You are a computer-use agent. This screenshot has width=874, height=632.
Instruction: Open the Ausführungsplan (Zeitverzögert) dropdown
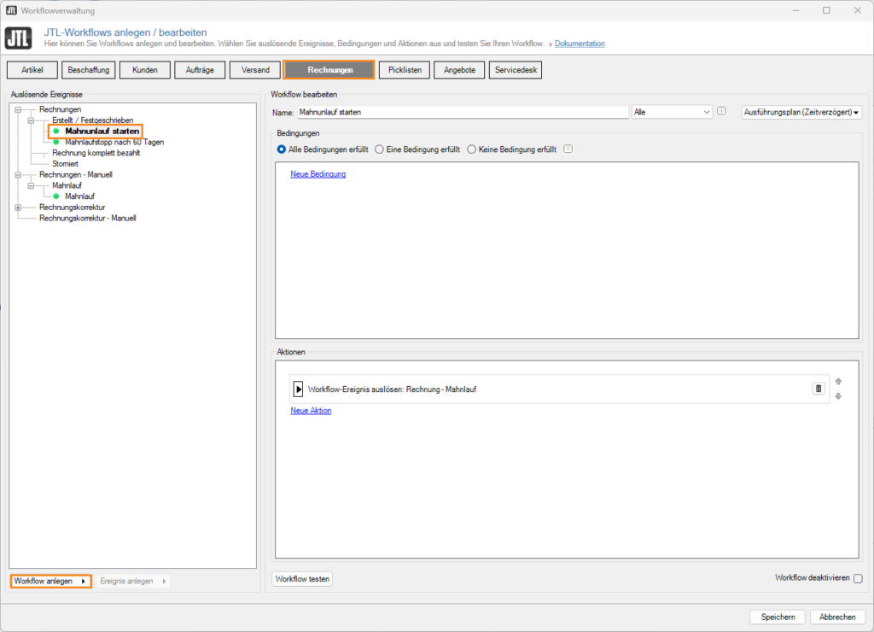coord(801,112)
